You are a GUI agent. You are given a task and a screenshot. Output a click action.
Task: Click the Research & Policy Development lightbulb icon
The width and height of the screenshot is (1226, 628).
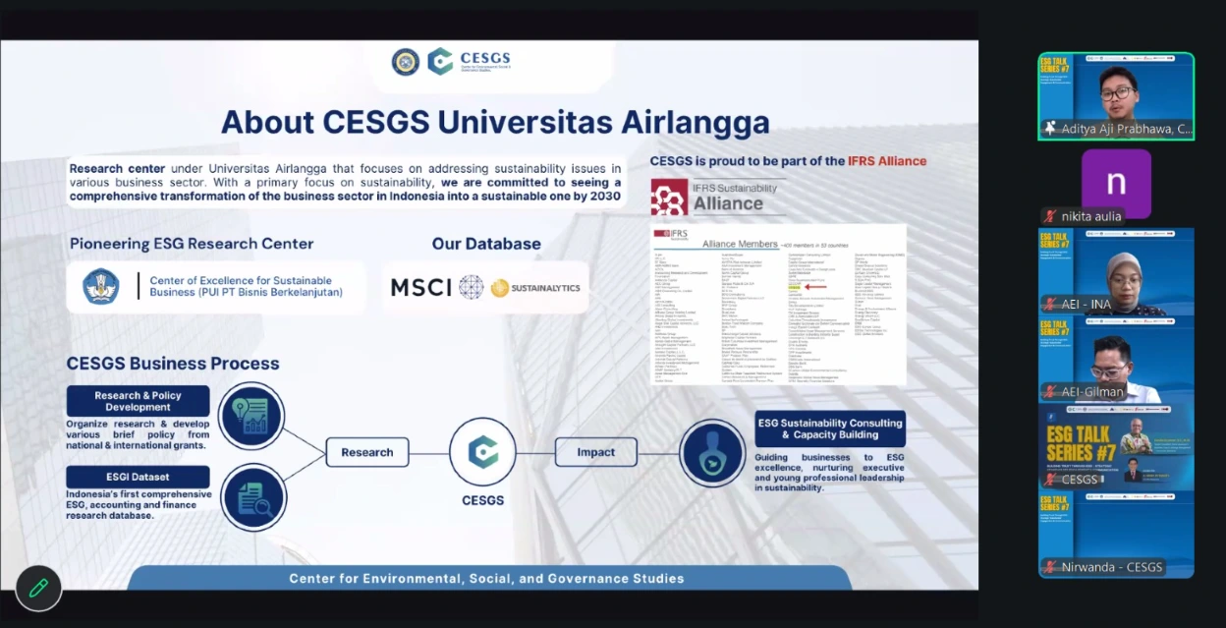click(252, 415)
